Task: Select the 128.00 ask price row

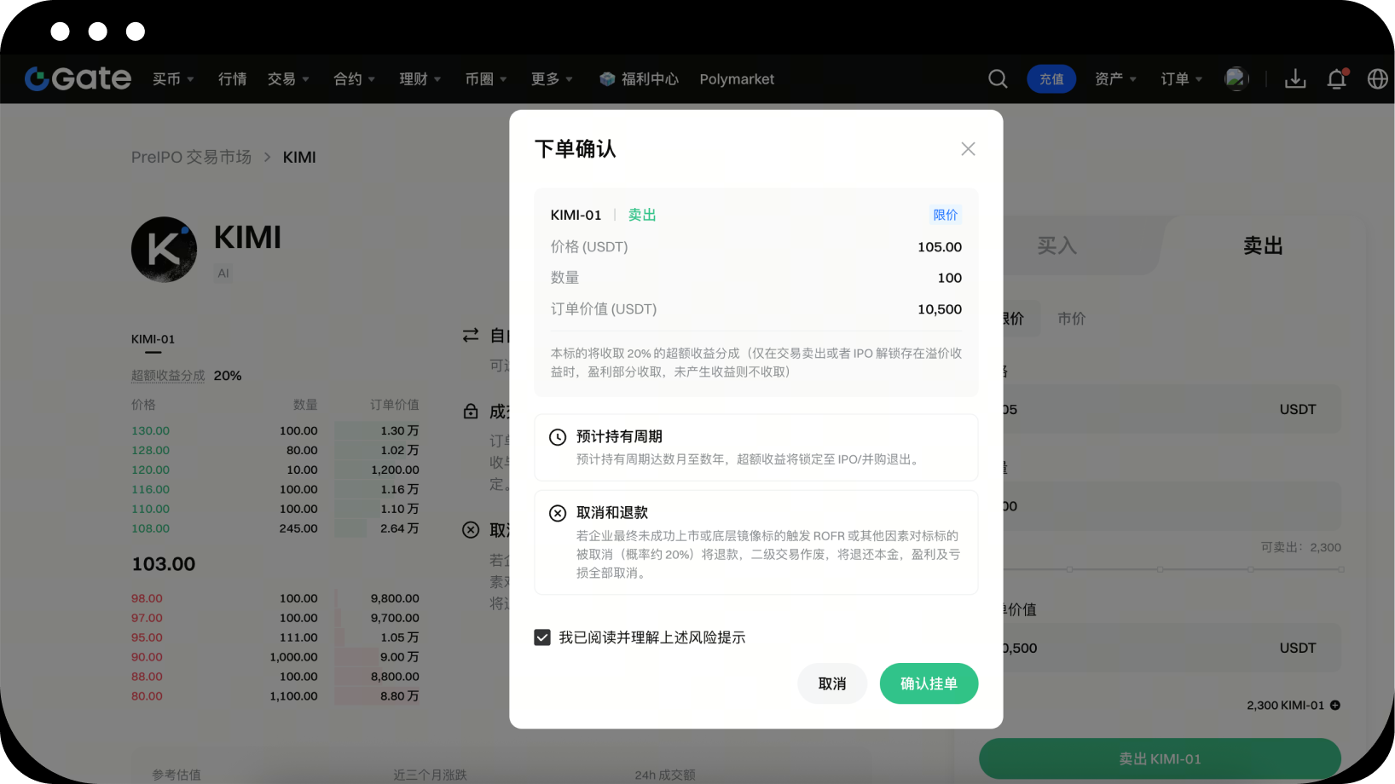Action: coord(275,451)
